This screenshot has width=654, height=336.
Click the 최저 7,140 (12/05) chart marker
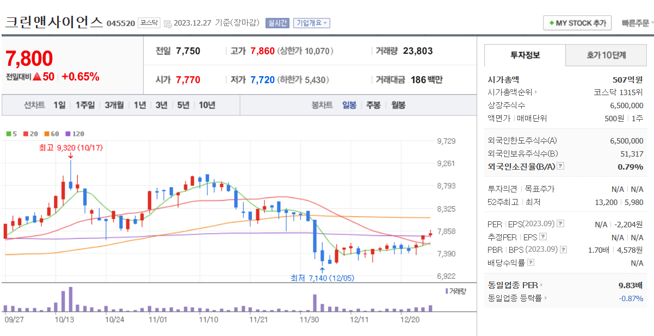pos(323,278)
